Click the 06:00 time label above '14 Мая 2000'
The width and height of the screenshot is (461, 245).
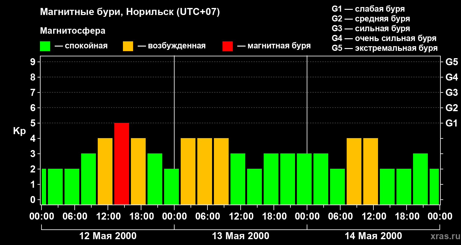(x=340, y=217)
